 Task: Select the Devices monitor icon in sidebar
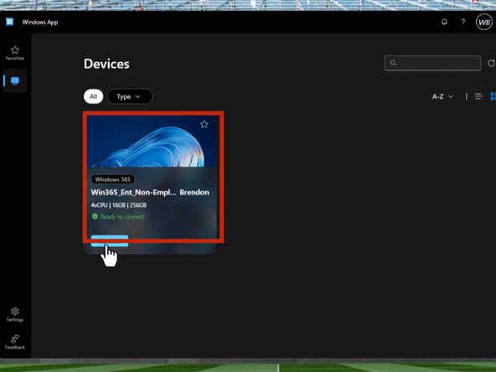(x=15, y=81)
